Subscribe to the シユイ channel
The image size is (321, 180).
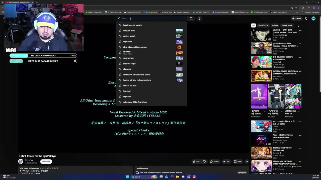(46, 161)
